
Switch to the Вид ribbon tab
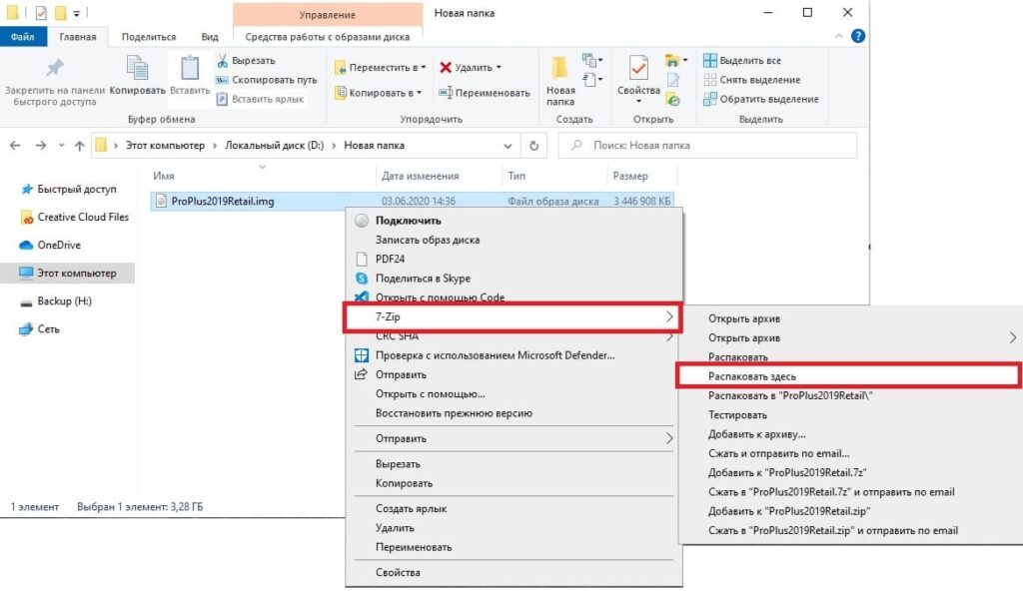[210, 37]
